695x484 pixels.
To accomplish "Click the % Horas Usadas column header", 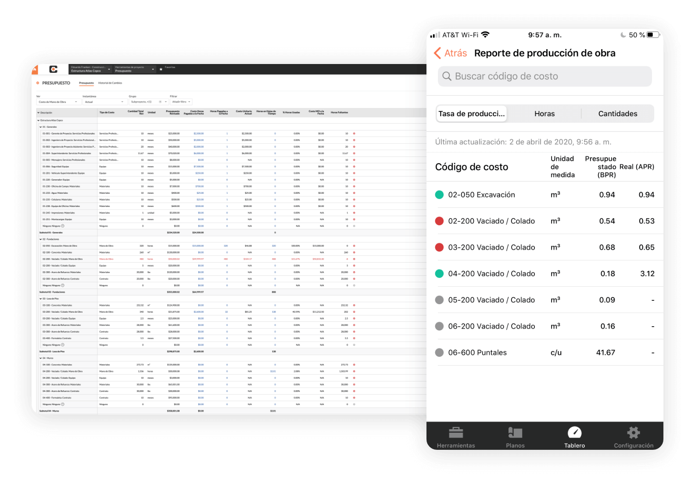I will click(x=291, y=112).
